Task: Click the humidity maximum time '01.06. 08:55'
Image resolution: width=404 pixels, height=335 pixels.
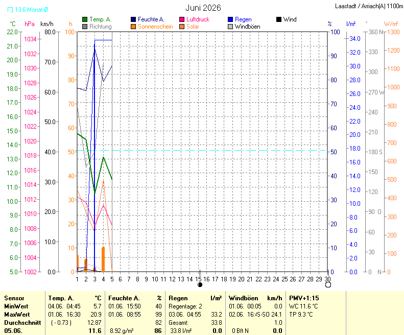Action: coord(125,315)
